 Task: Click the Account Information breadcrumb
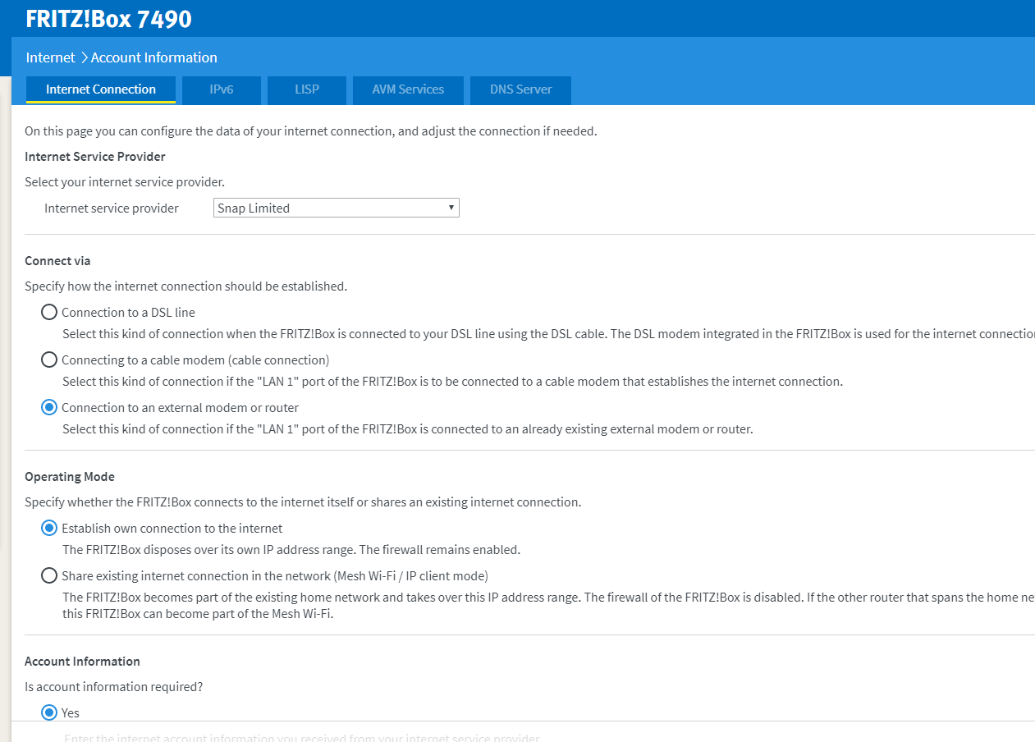[154, 57]
